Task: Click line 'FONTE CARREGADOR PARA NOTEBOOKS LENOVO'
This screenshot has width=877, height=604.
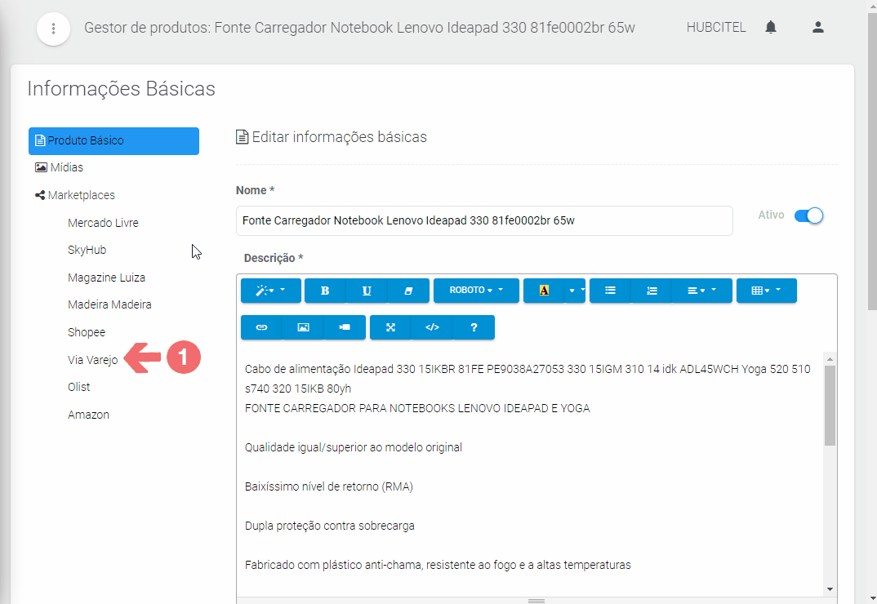Action: coord(417,408)
